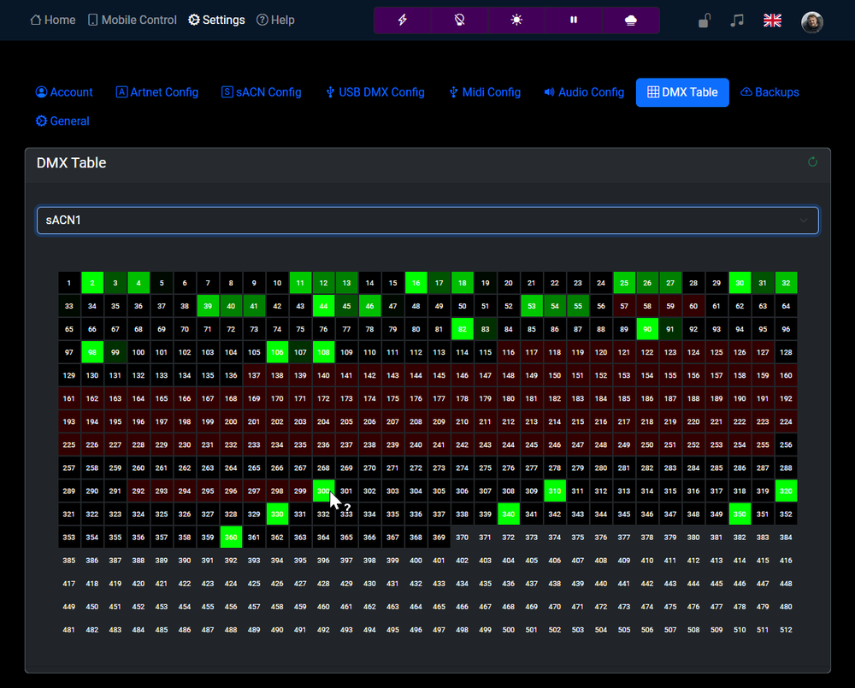Open the brightness sun icon control

coord(516,19)
